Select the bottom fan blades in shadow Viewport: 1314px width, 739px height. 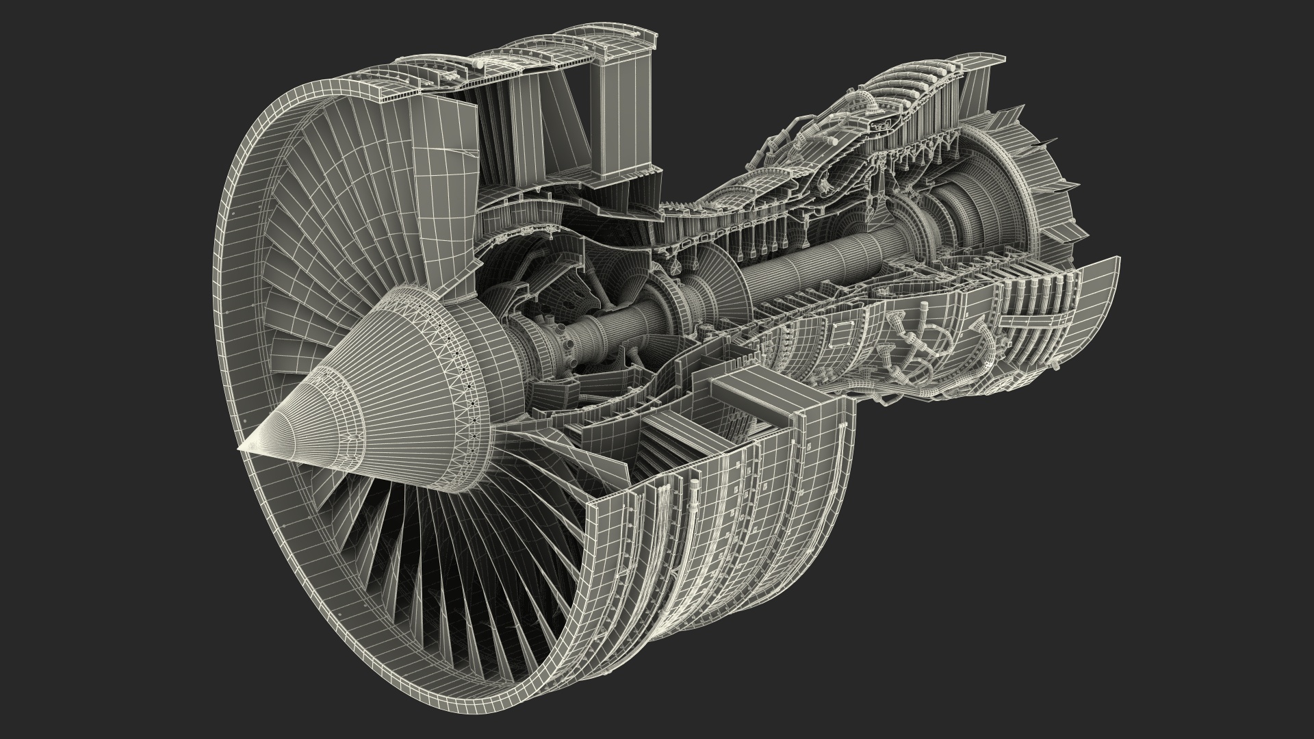pos(438,547)
